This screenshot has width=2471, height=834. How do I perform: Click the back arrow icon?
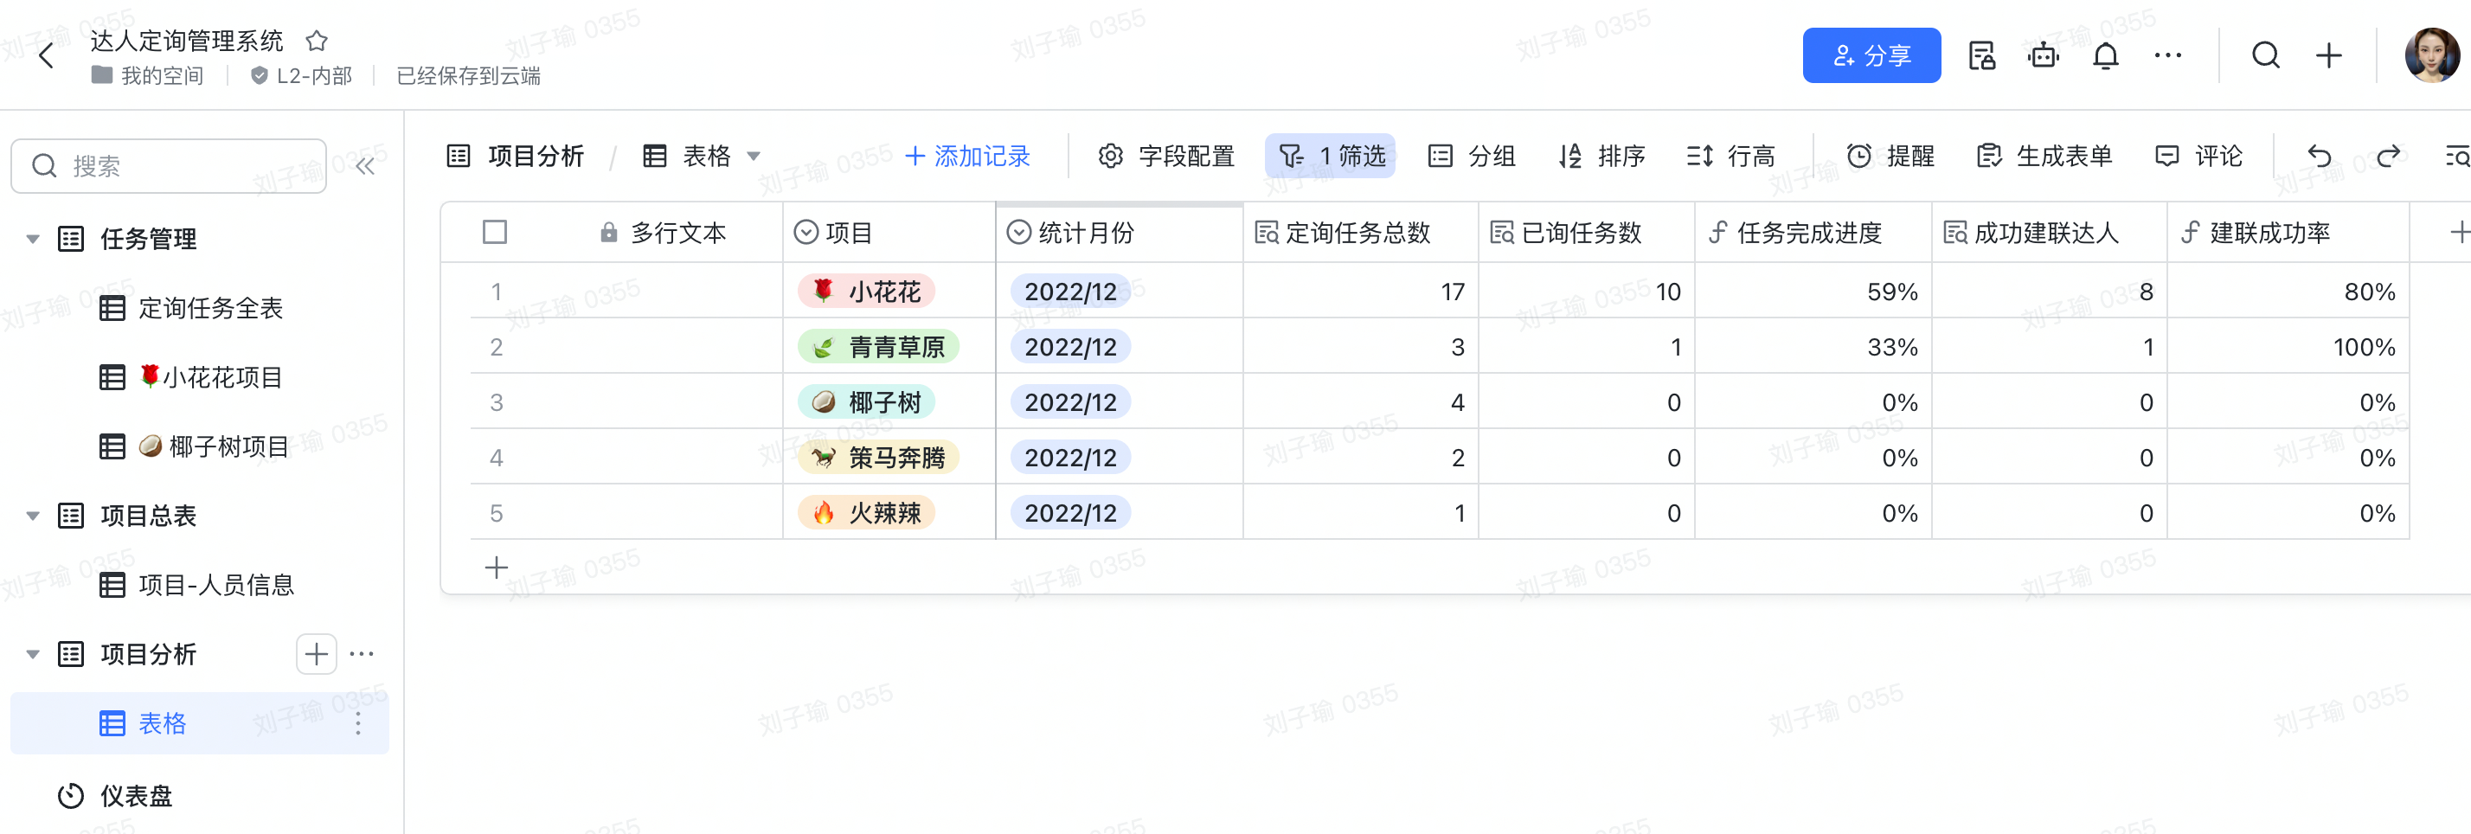click(45, 55)
